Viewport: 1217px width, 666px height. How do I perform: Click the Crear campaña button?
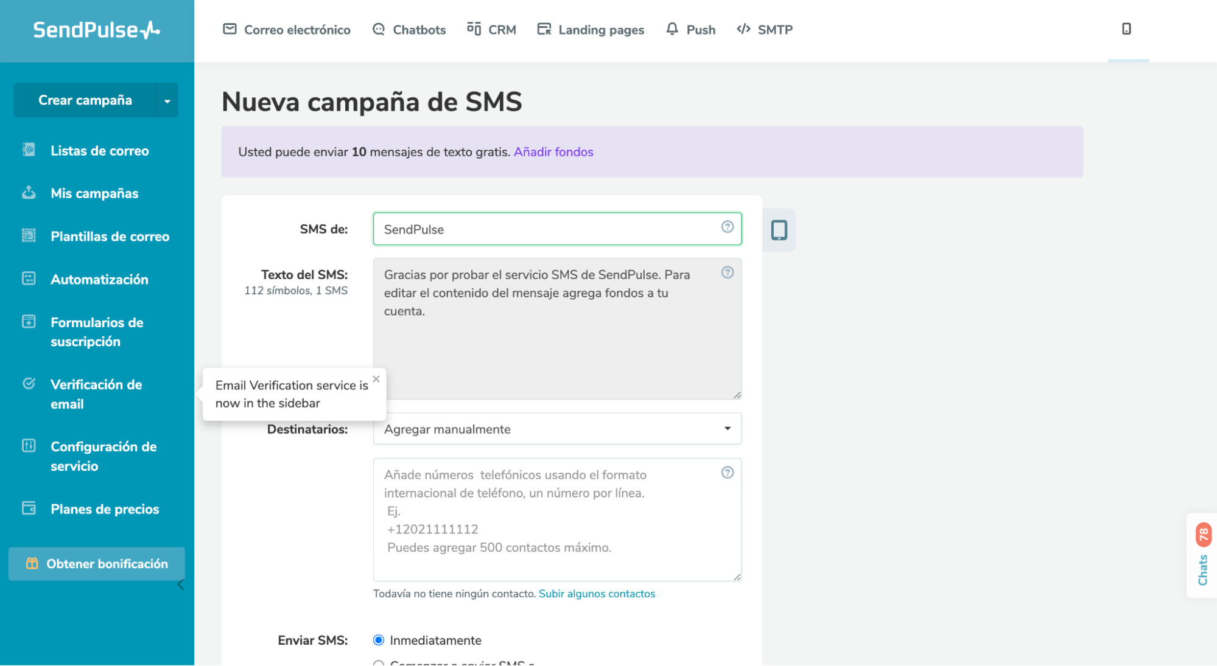[x=85, y=100]
